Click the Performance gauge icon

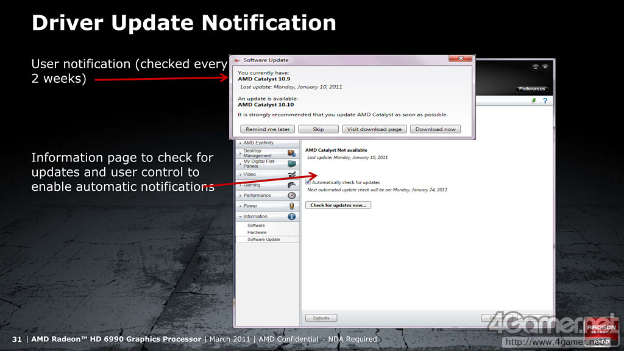(292, 196)
